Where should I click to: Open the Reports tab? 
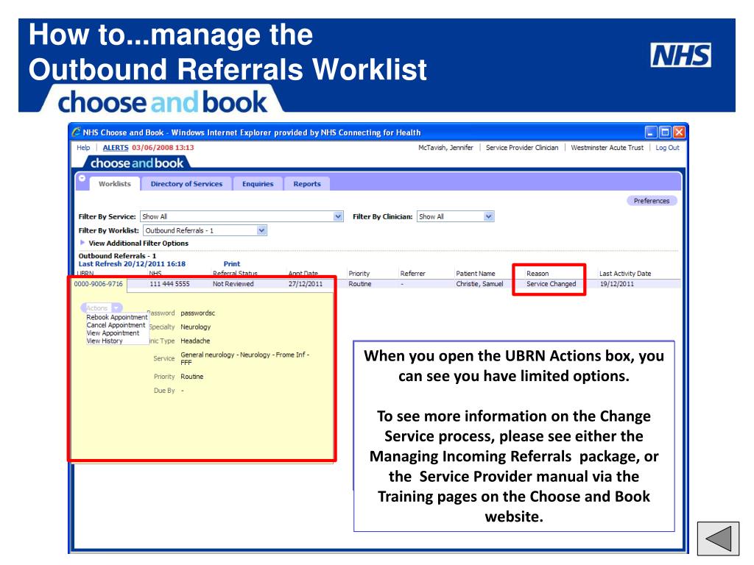tap(307, 183)
